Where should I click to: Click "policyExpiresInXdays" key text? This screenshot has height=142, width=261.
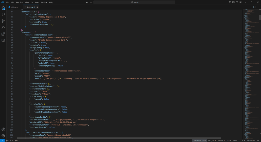click(x=37, y=14)
